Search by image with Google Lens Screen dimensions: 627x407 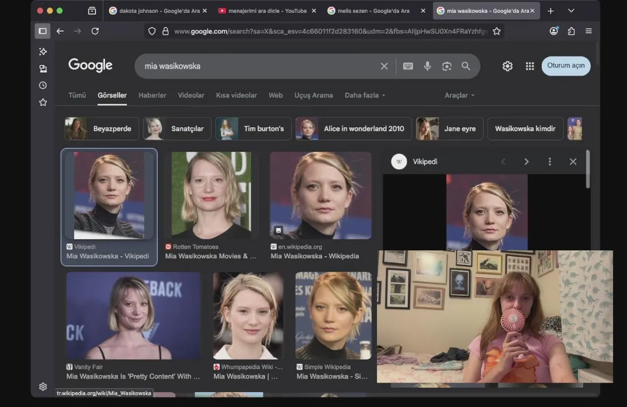[x=446, y=66]
